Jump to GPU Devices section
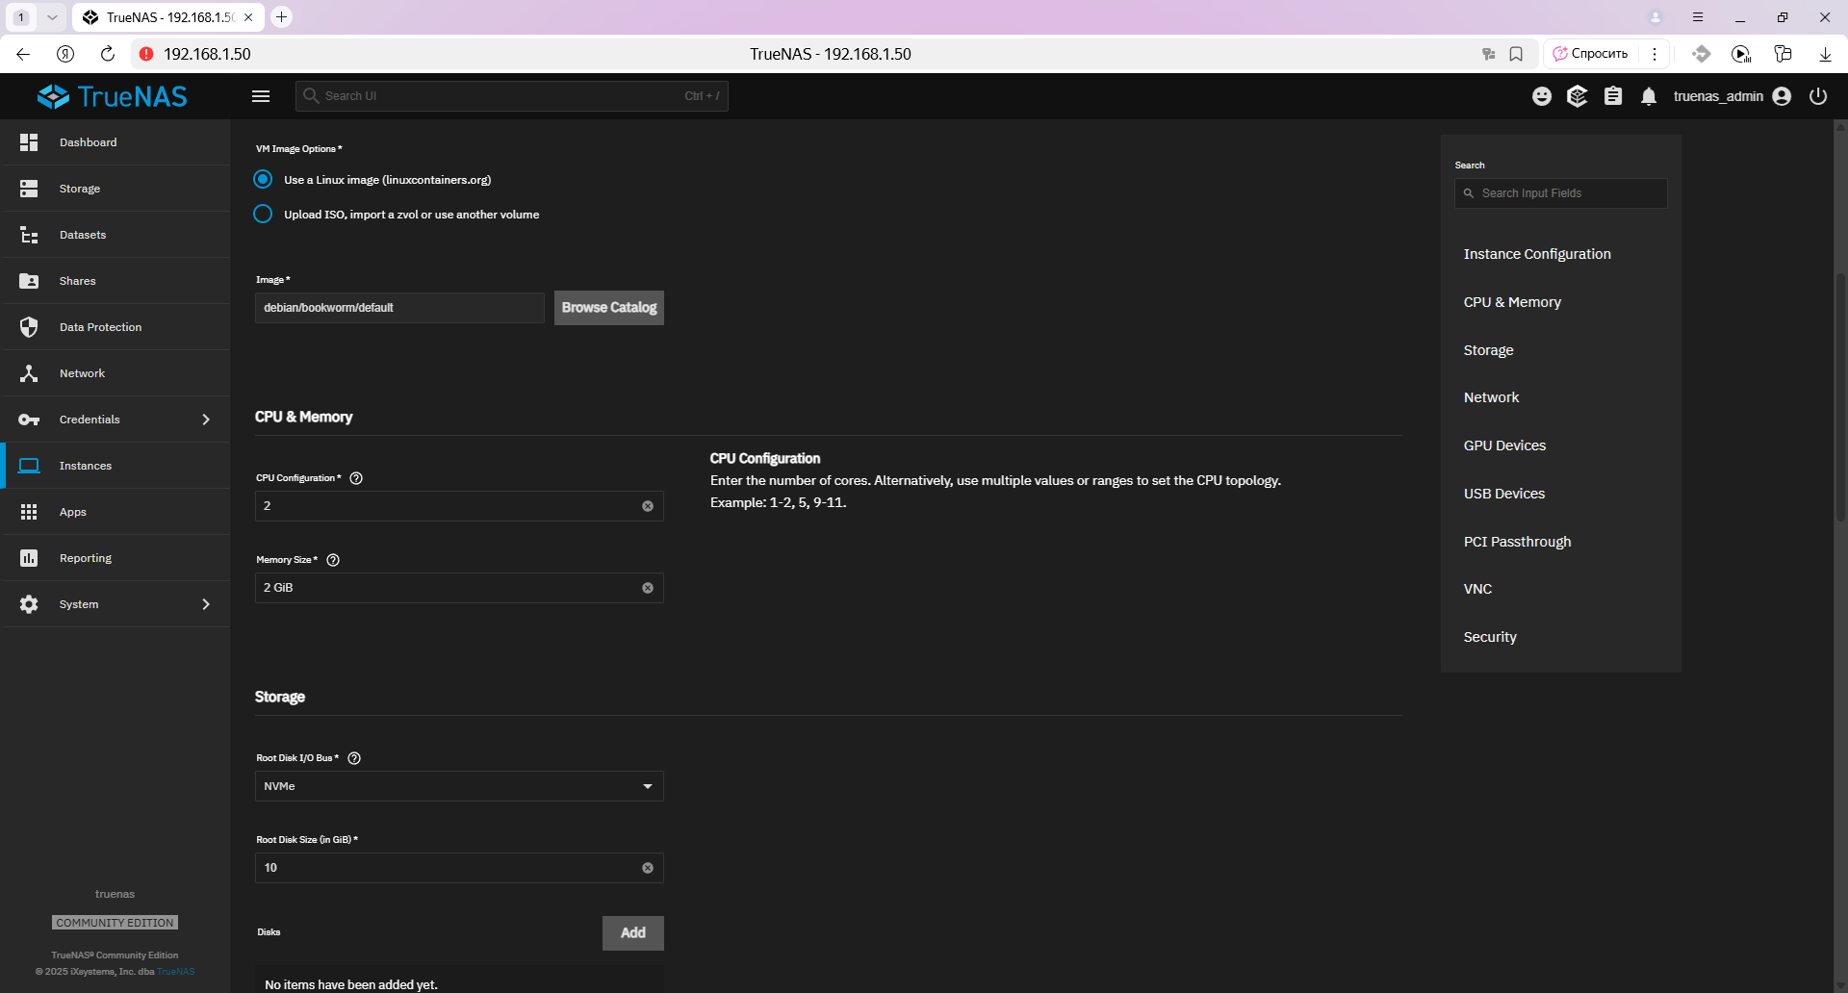Screen dimensions: 1848x993 [x=1504, y=446]
